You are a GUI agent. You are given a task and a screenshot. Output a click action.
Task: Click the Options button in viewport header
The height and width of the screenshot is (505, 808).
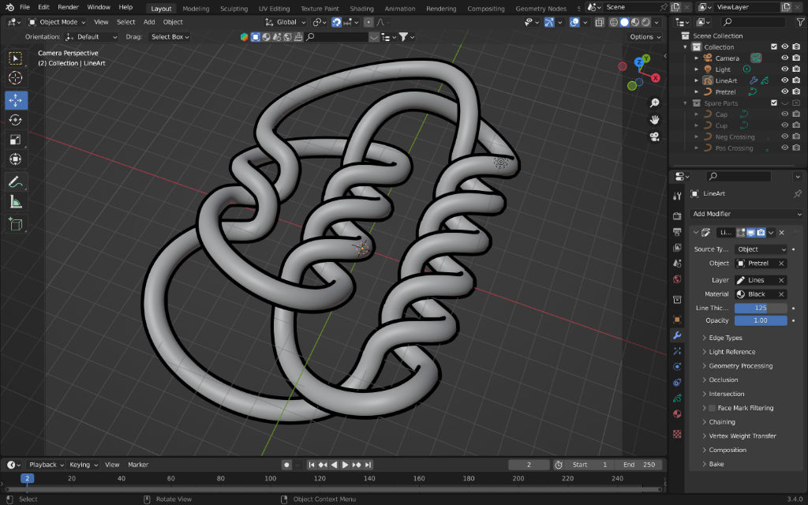645,36
